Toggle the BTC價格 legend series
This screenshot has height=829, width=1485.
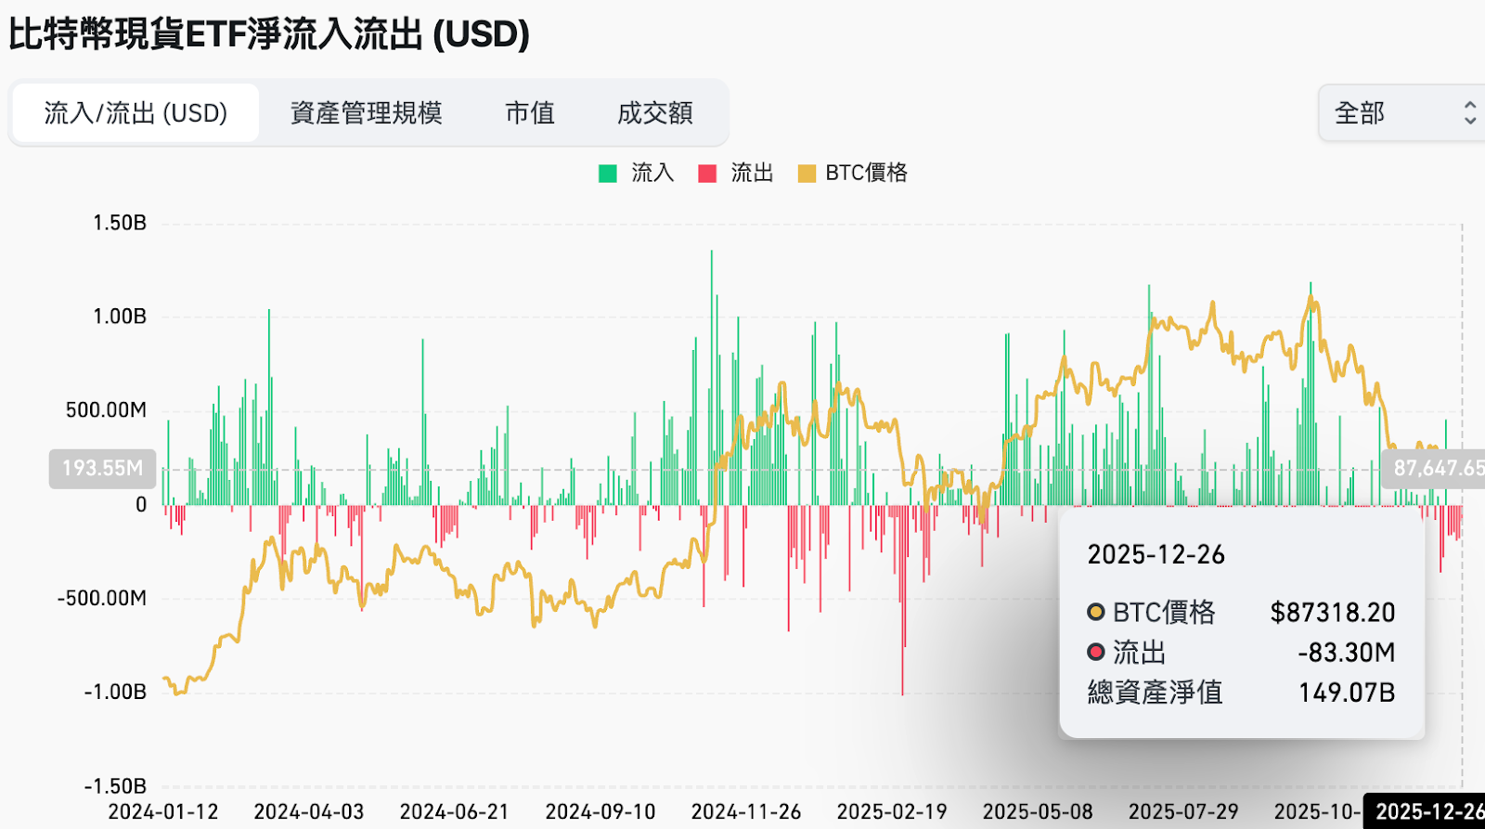click(x=853, y=173)
